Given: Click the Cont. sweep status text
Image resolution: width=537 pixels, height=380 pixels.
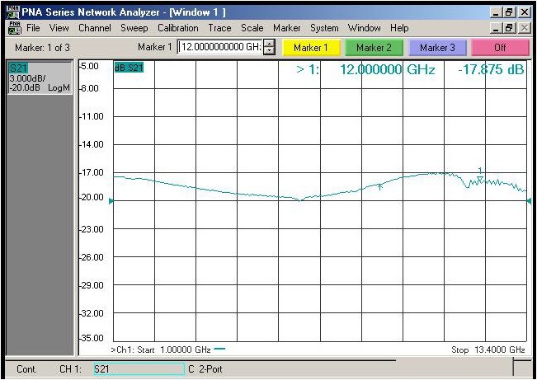Looking at the screenshot, I should [26, 369].
